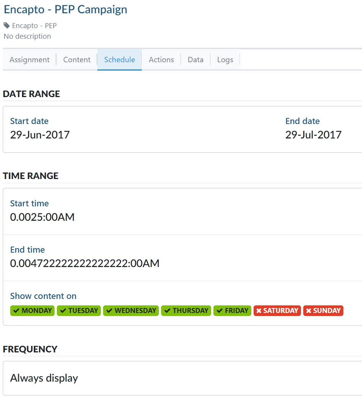Enable the Sunday day badge
Image resolution: width=362 pixels, height=404 pixels.
pos(323,310)
